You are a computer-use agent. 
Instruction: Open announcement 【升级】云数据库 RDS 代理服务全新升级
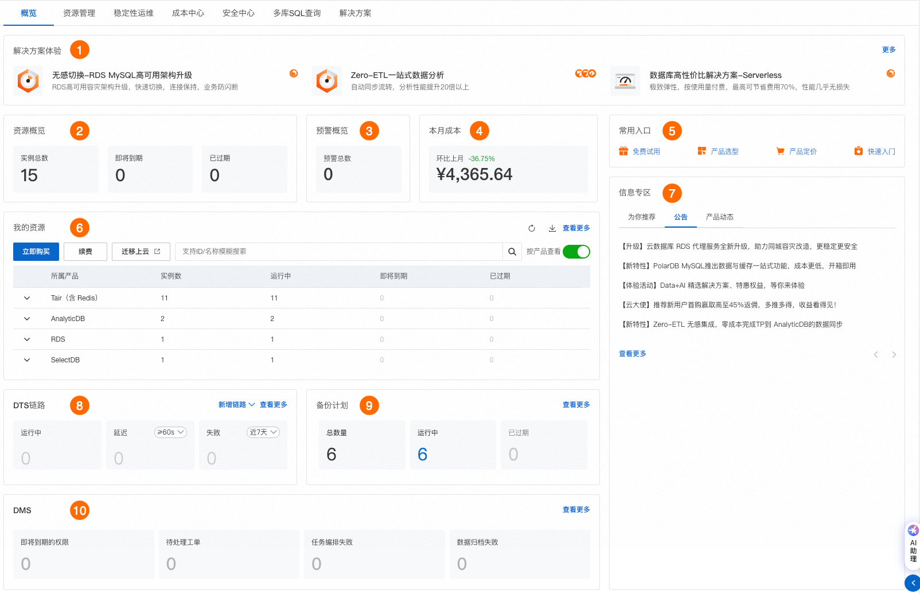pos(739,247)
